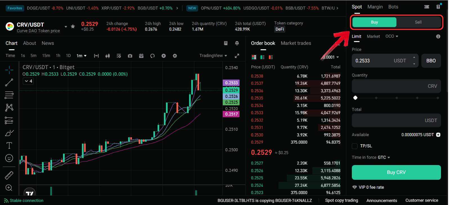Open the 0.0001 price grouping dropdown
Screen dimensions: 450x205
(x=330, y=57)
